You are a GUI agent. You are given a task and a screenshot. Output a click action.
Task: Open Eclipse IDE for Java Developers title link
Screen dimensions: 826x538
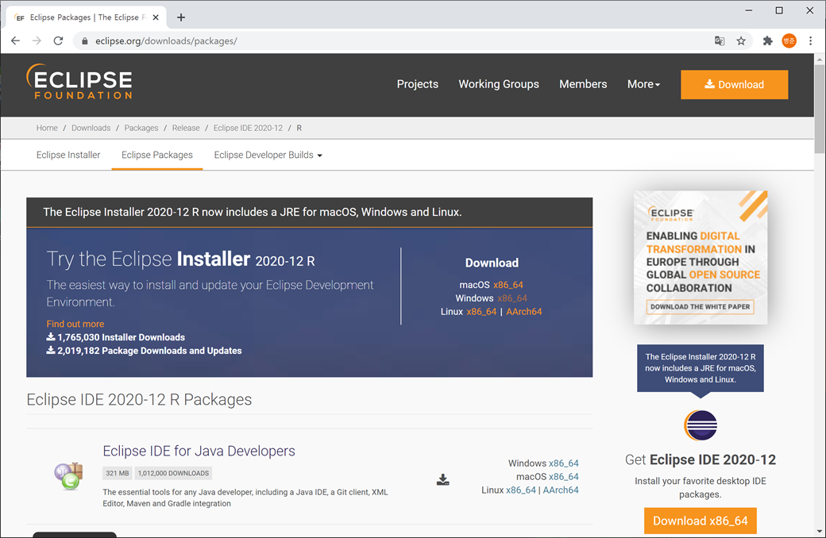pyautogui.click(x=199, y=452)
